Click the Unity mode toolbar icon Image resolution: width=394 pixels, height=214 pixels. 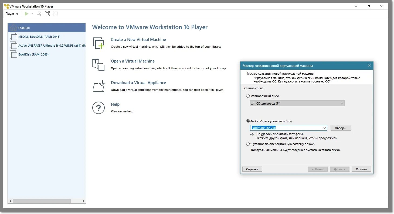[x=55, y=14]
